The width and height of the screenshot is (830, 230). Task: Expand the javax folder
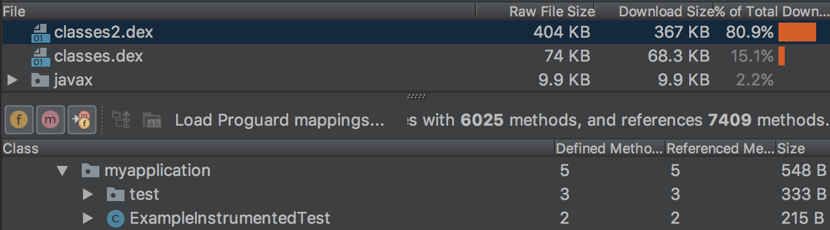point(11,80)
